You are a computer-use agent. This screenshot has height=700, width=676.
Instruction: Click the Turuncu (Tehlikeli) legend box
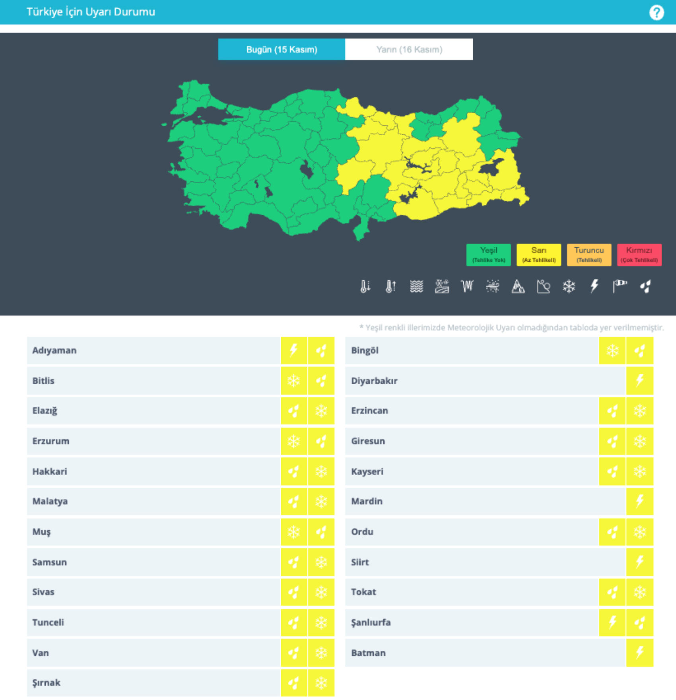589,255
